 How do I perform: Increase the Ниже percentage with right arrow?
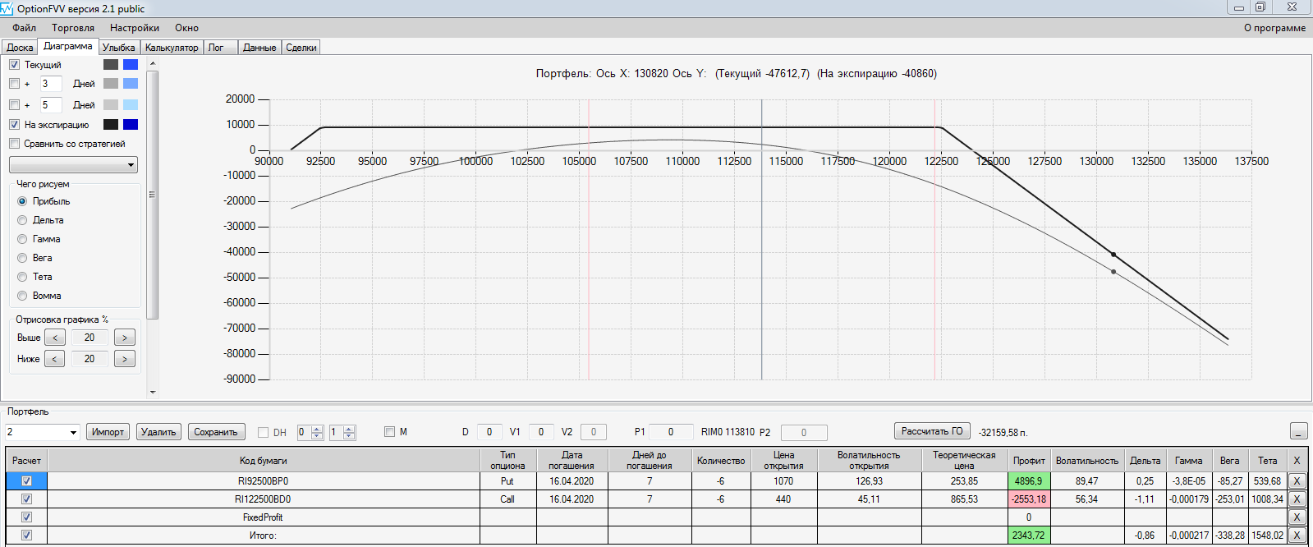click(x=125, y=359)
